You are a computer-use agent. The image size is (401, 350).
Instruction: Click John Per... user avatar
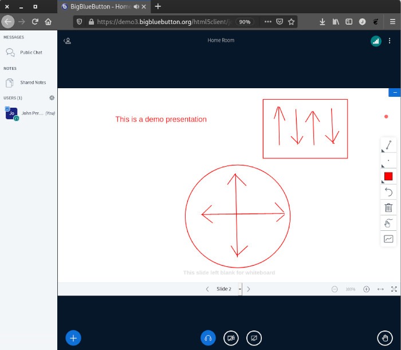[x=11, y=113]
